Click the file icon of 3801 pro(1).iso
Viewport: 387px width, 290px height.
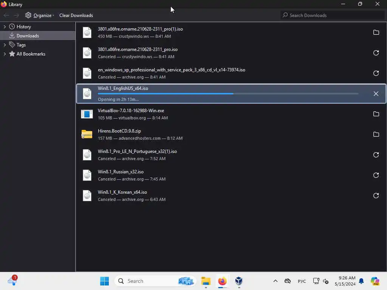(87, 32)
